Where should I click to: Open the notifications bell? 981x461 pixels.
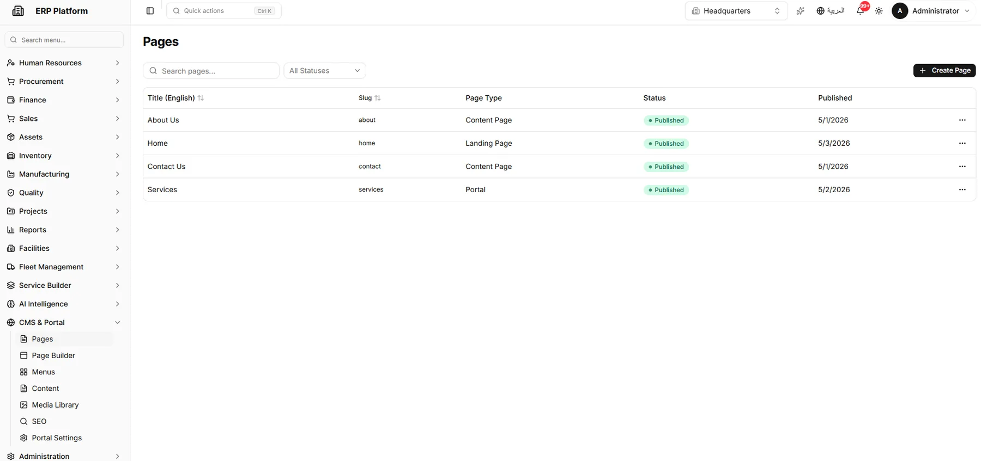coord(861,11)
